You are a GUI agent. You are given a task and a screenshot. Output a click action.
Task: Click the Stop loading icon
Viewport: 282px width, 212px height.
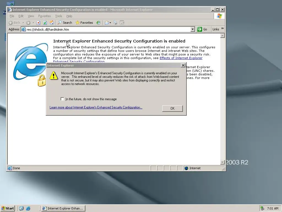(x=38, y=23)
